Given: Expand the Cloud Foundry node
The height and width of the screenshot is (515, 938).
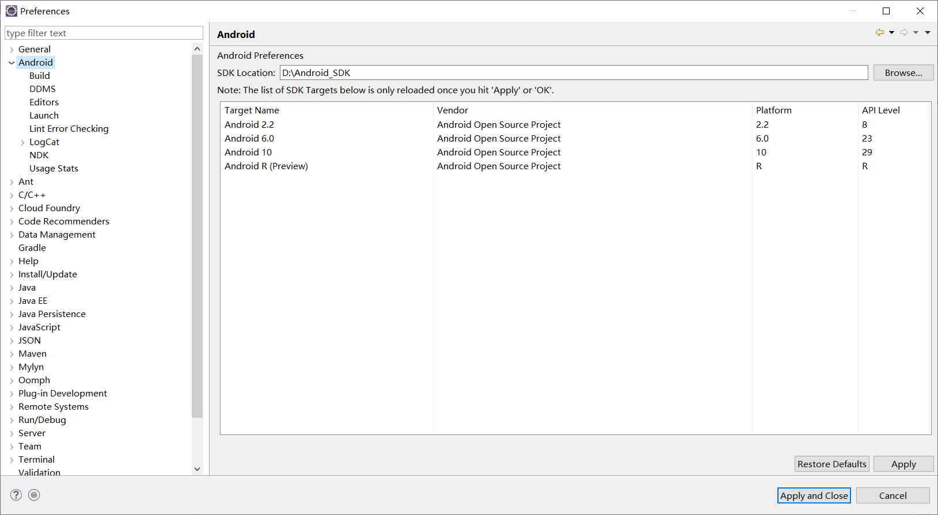Looking at the screenshot, I should tap(12, 209).
